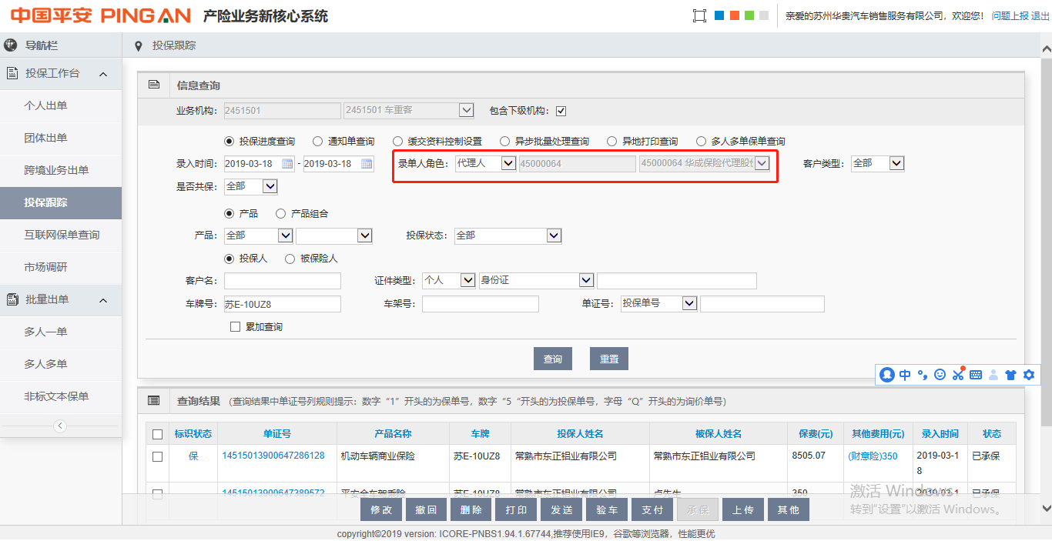Click the 重置 reset button
Screen dimensions: 1052x541
609,359
